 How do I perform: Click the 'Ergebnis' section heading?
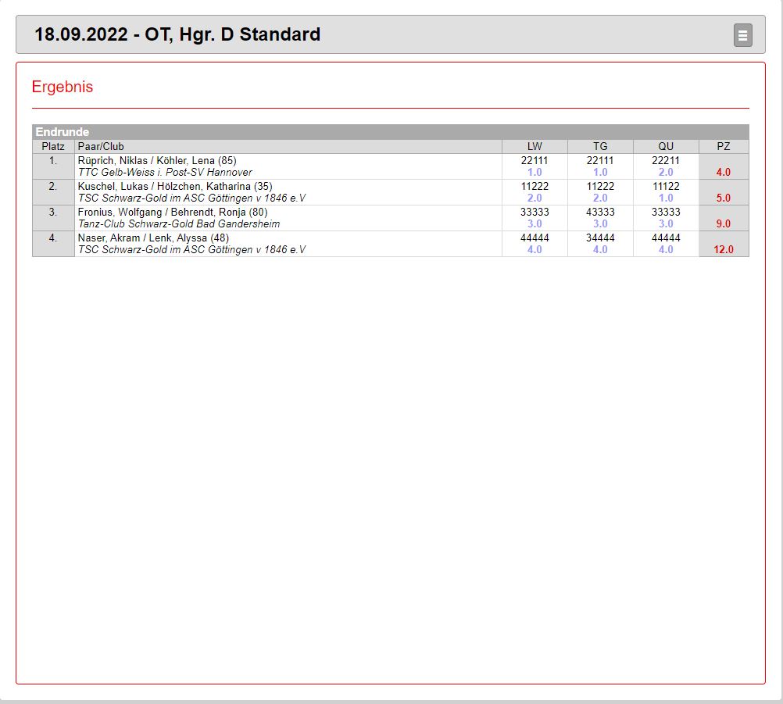[63, 87]
